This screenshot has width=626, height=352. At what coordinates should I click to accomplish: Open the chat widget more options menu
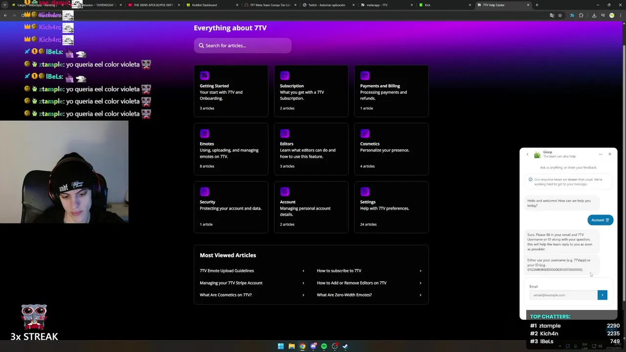(x=601, y=154)
